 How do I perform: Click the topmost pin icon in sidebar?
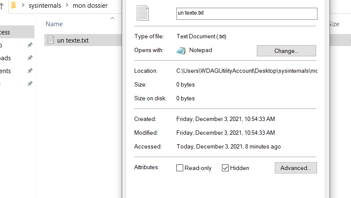point(30,45)
